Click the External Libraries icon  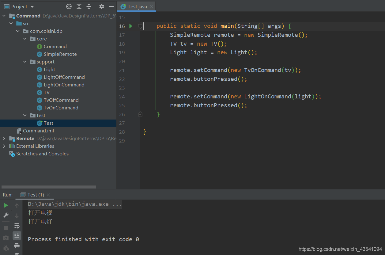tap(12, 146)
